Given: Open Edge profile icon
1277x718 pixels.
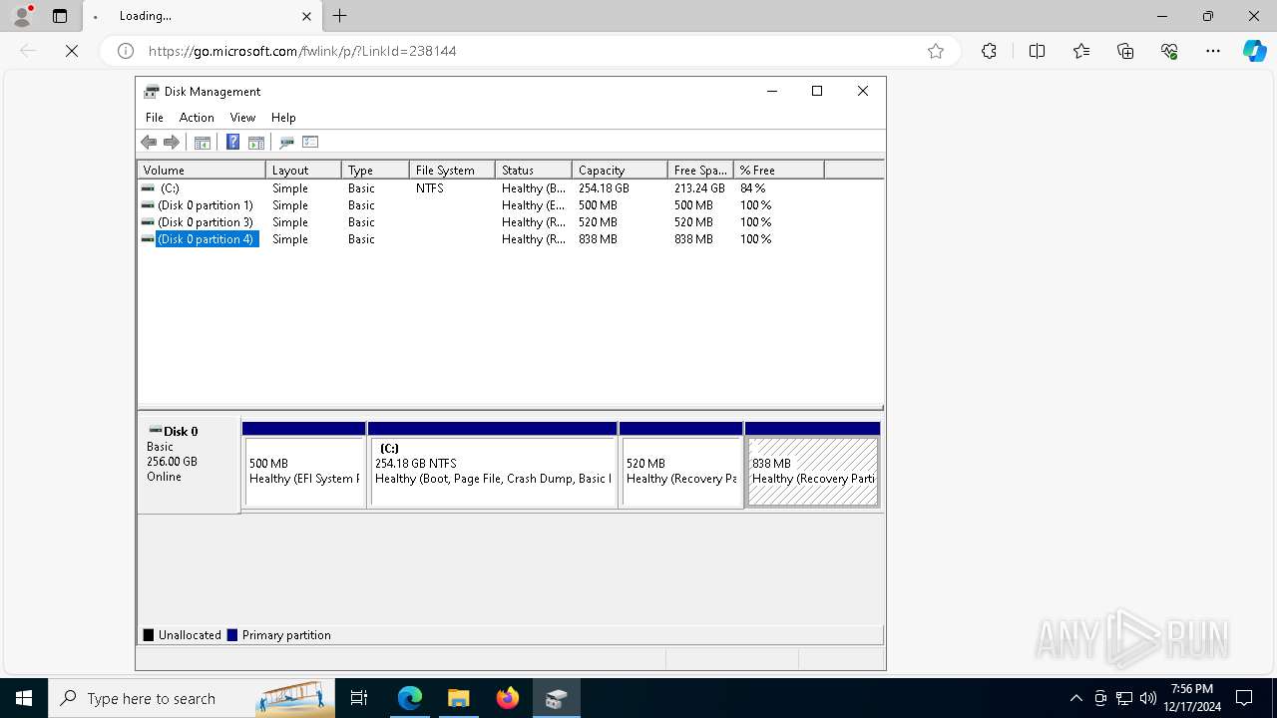Looking at the screenshot, I should pyautogui.click(x=22, y=16).
